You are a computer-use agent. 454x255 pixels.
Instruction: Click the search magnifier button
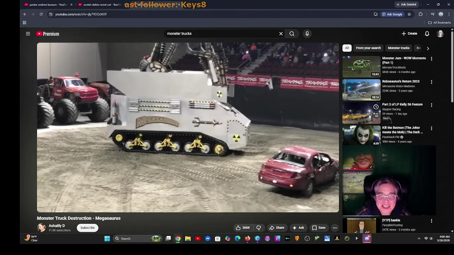click(292, 34)
